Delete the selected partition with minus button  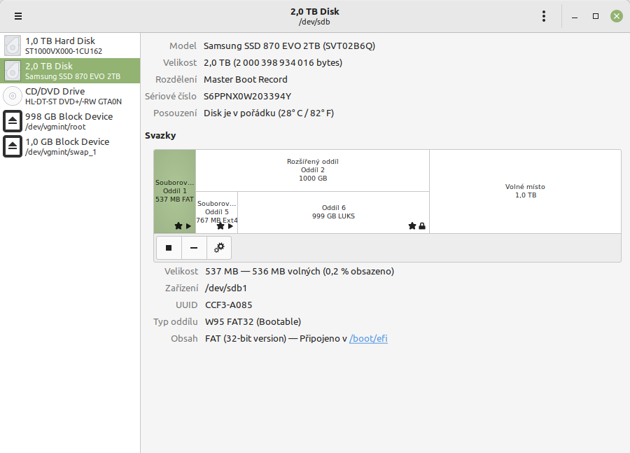(194, 248)
